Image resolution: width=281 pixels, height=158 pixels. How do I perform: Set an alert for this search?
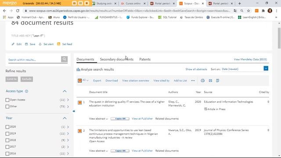coord(46,44)
